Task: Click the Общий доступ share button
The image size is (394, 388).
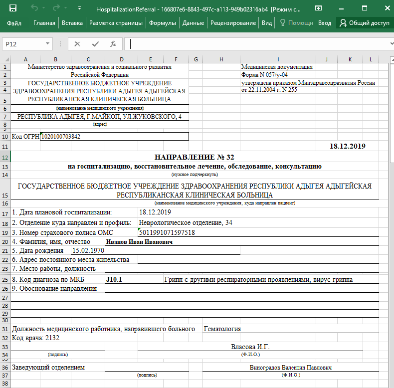Action: click(x=364, y=23)
